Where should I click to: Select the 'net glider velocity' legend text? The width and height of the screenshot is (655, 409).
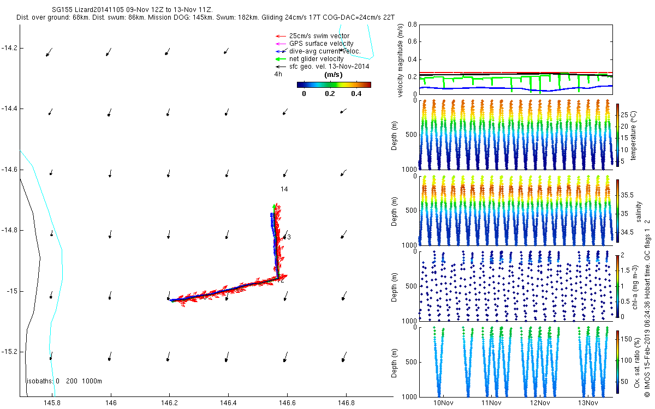317,59
